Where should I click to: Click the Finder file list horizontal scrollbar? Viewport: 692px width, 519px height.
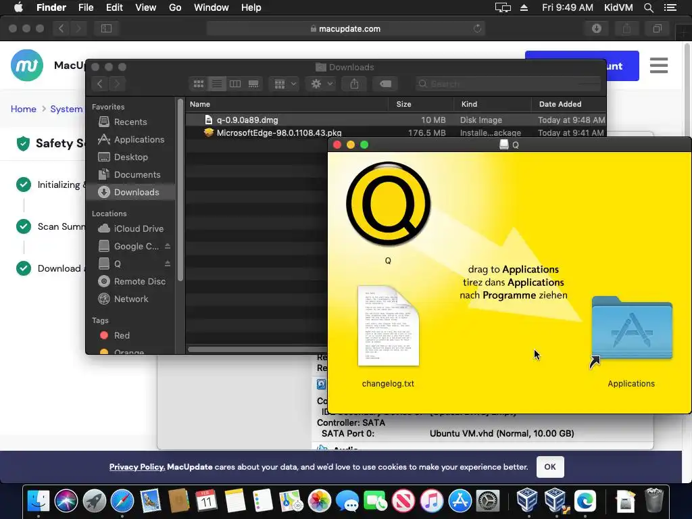click(x=257, y=349)
